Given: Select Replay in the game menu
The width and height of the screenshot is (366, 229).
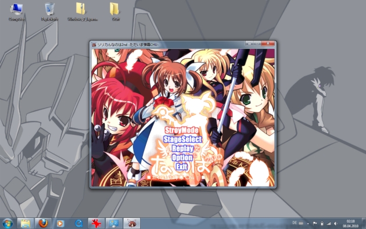Looking at the screenshot, I should 182,148.
